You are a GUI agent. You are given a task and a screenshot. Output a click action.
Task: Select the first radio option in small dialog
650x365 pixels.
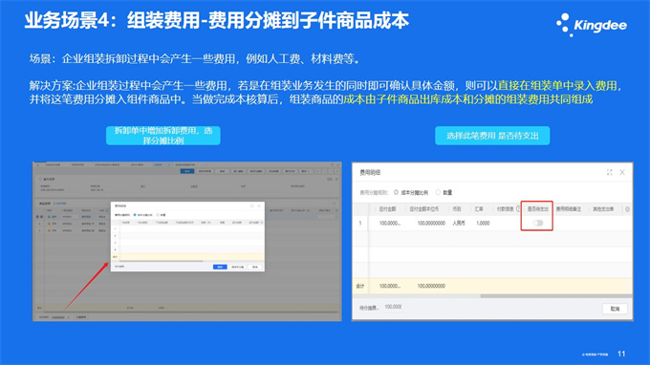(135, 215)
